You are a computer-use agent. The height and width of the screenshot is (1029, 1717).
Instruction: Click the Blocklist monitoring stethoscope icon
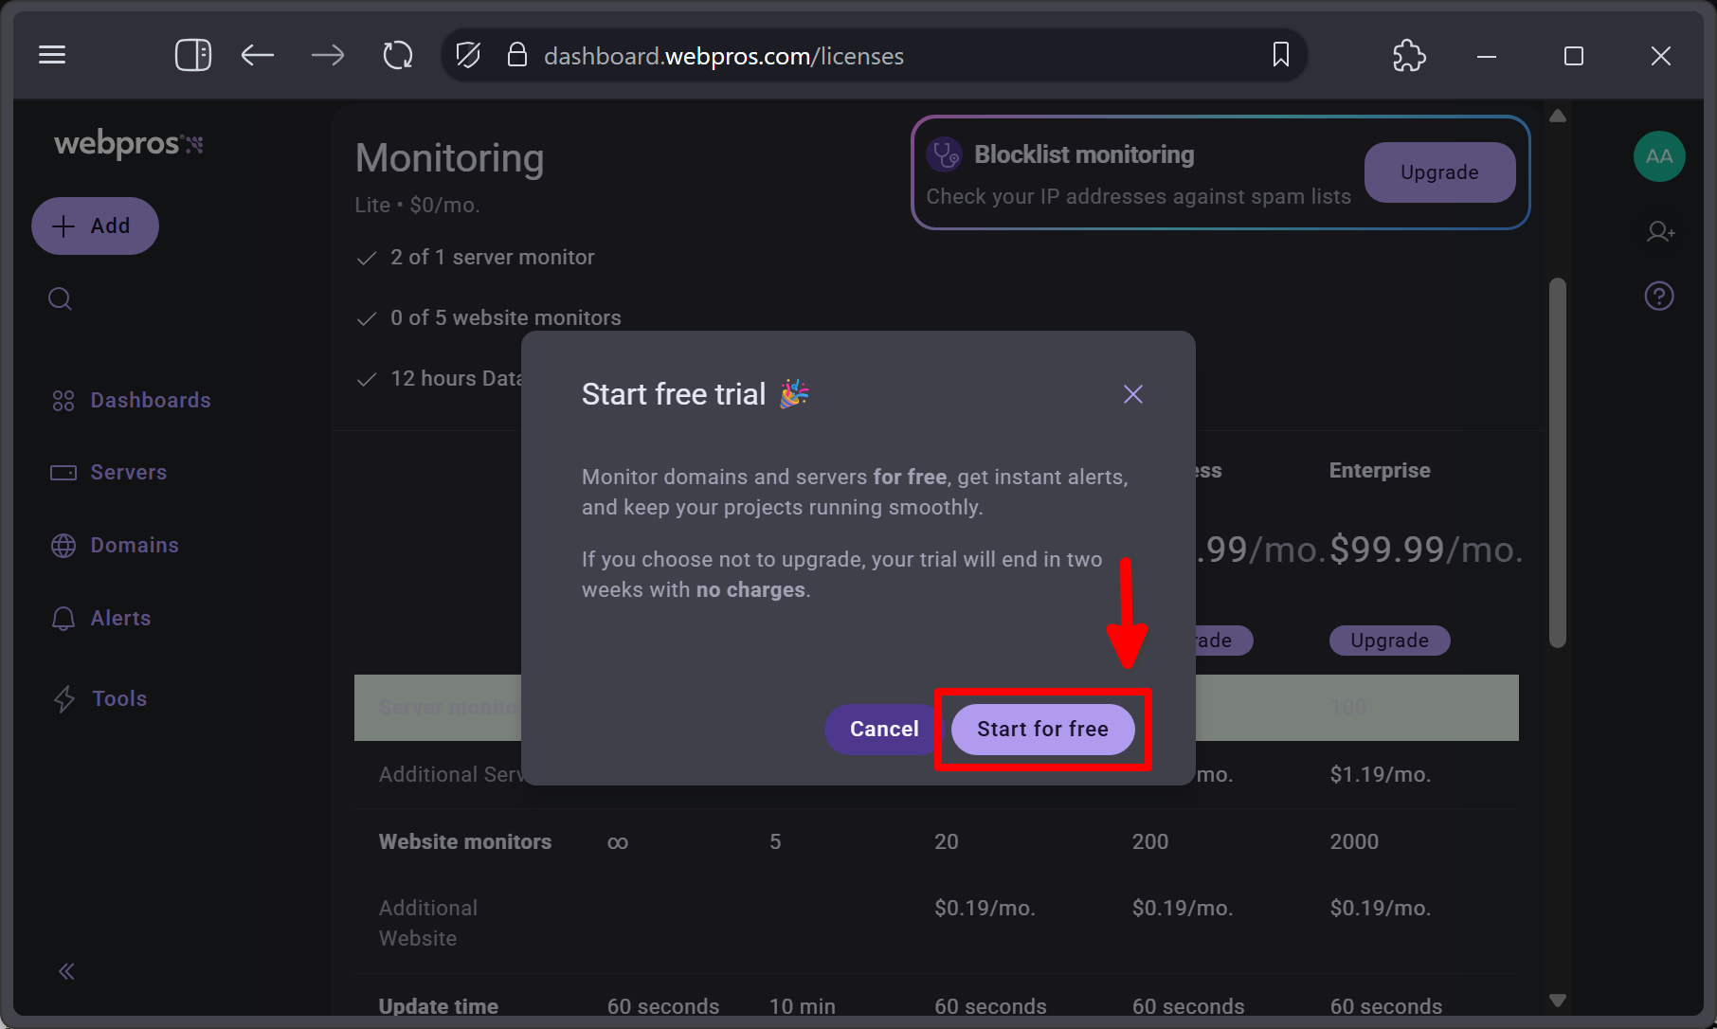point(946,154)
